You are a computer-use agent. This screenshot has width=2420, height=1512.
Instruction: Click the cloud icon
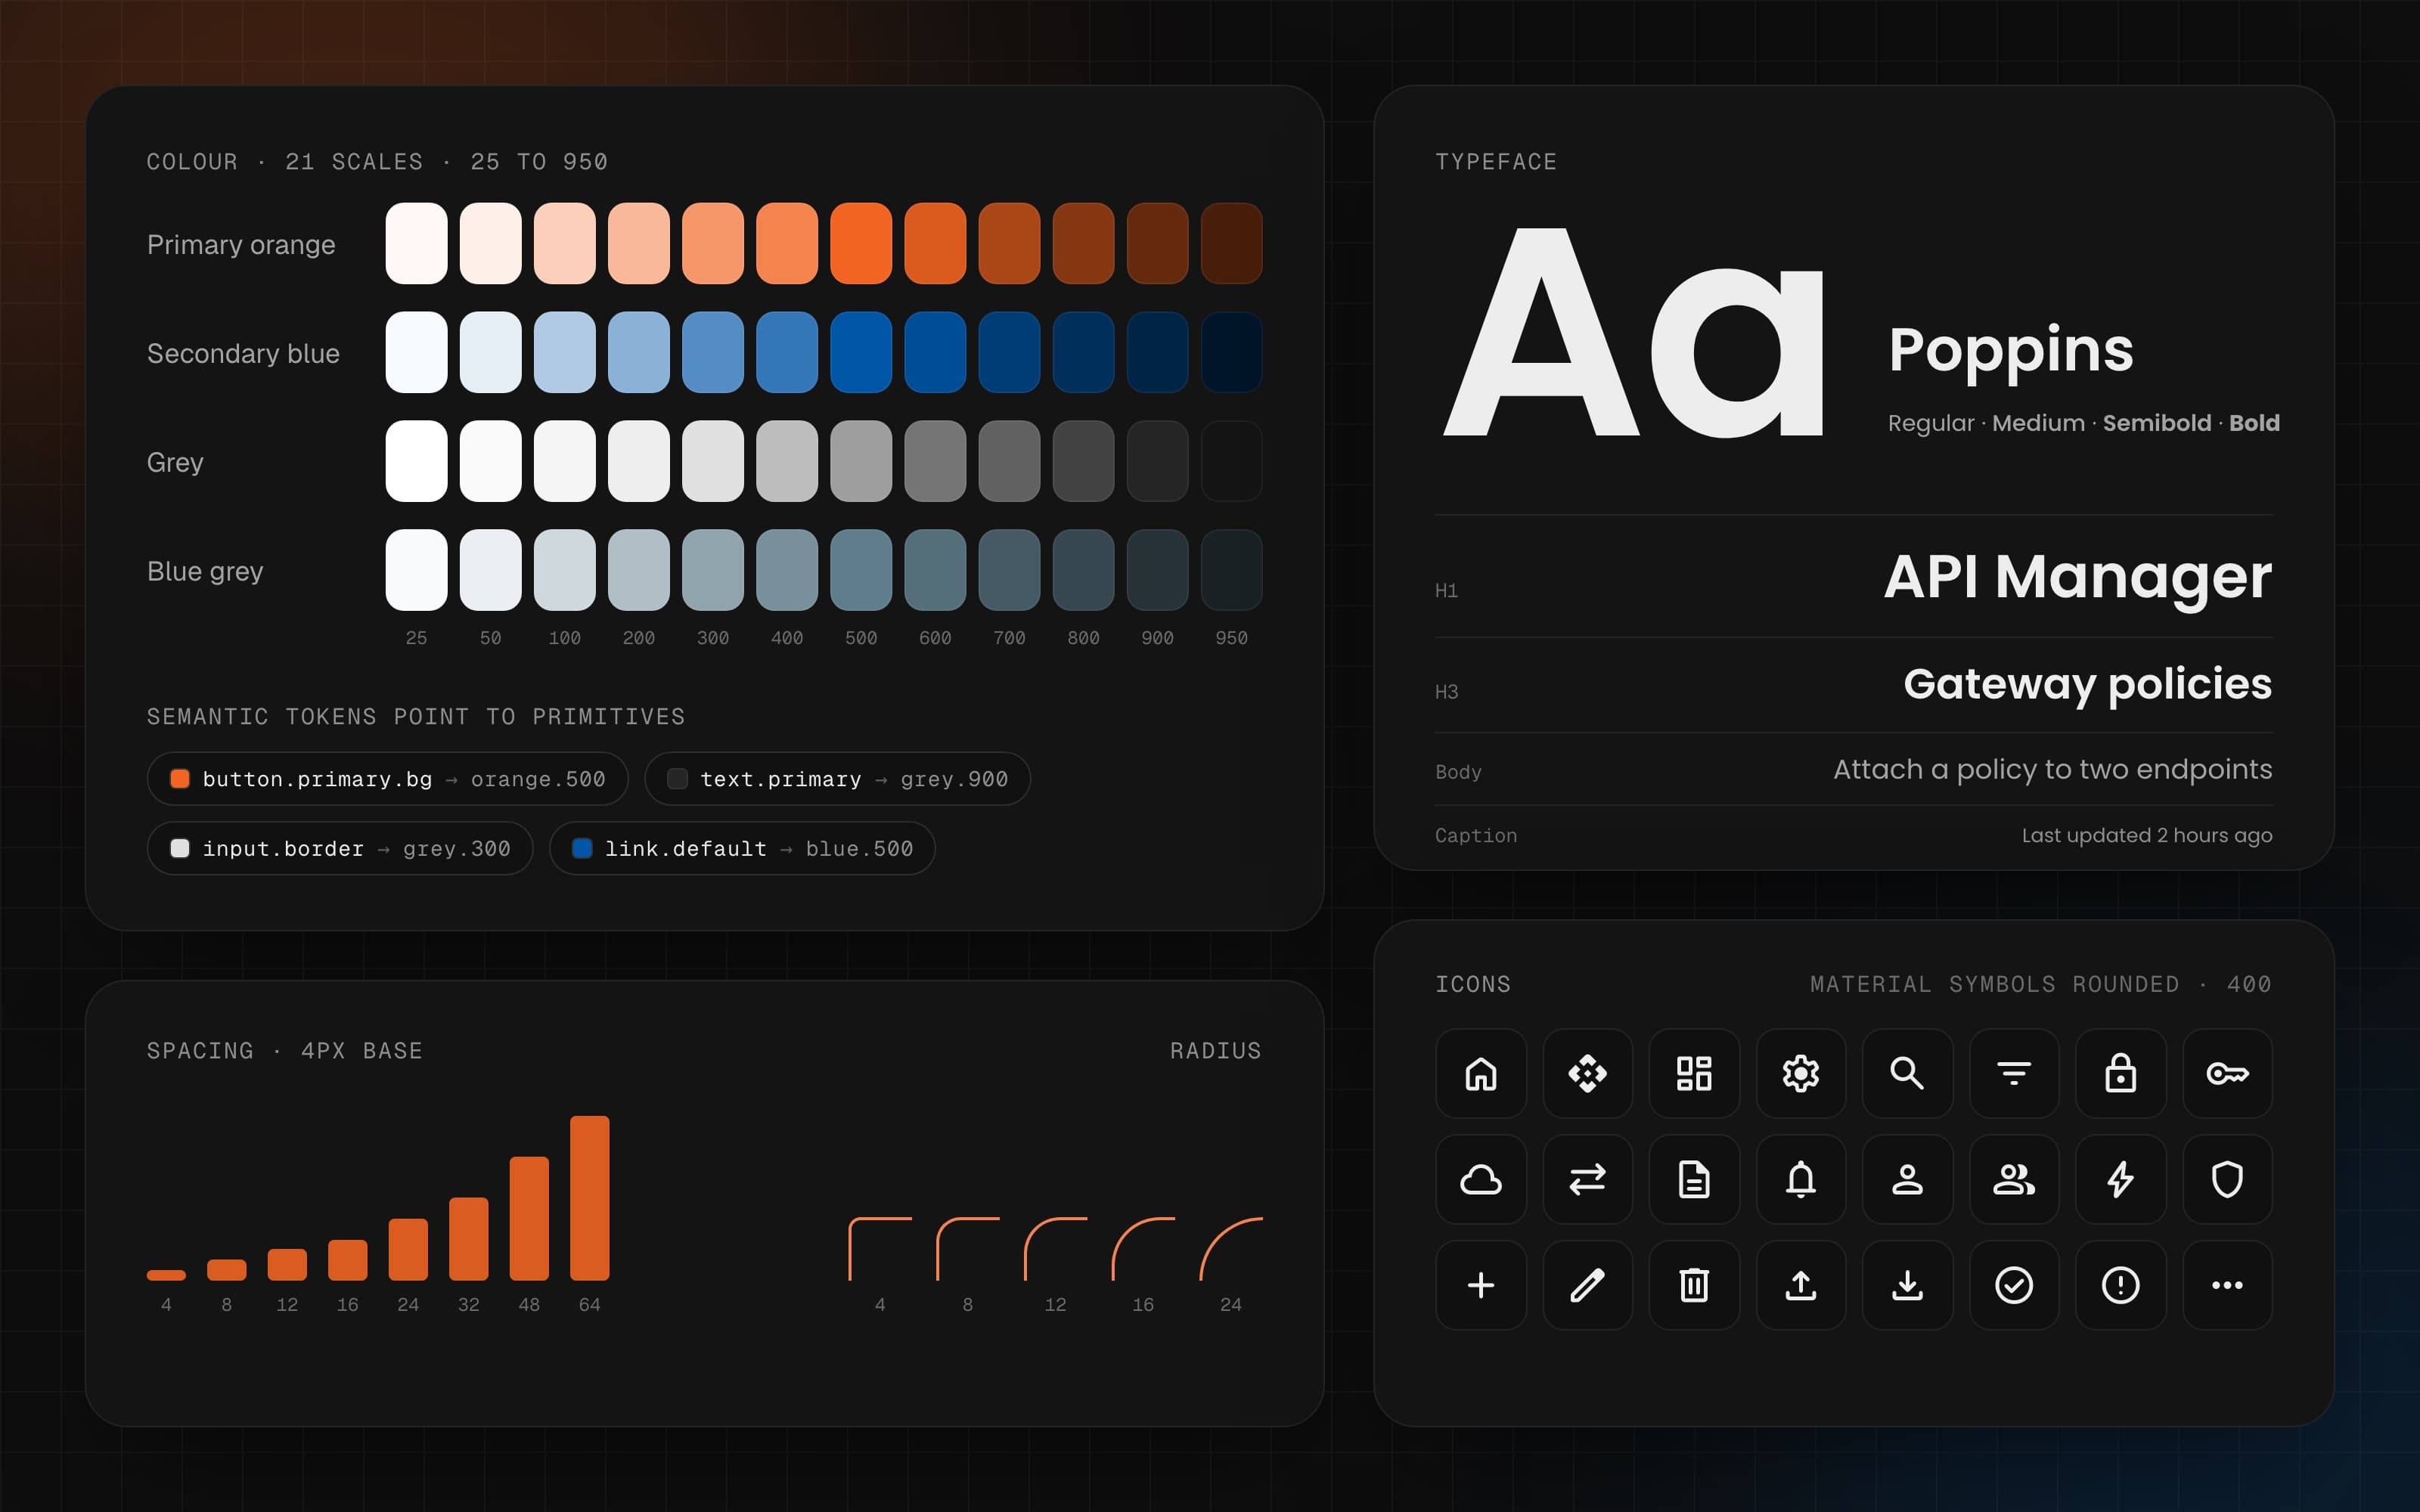1481,1179
